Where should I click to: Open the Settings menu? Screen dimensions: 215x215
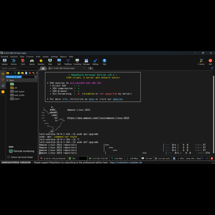point(54,57)
